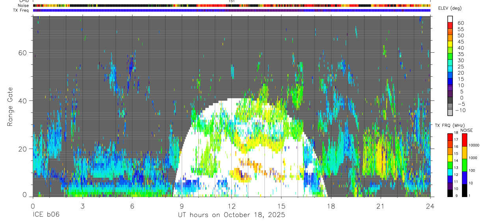Click the '25' label on ELEV colorbar
Viewport: 484px width, 223px height.
pos(460,67)
